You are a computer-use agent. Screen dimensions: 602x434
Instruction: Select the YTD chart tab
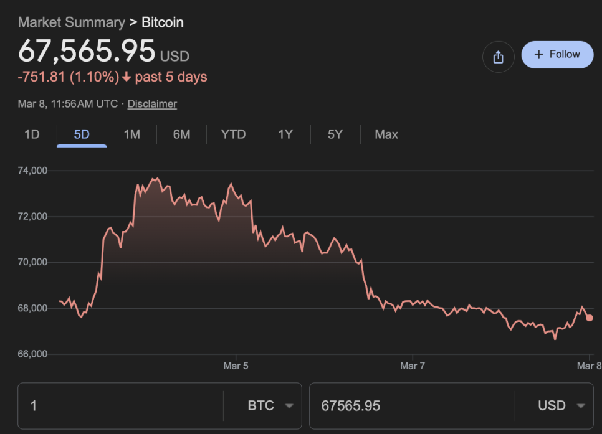(233, 134)
